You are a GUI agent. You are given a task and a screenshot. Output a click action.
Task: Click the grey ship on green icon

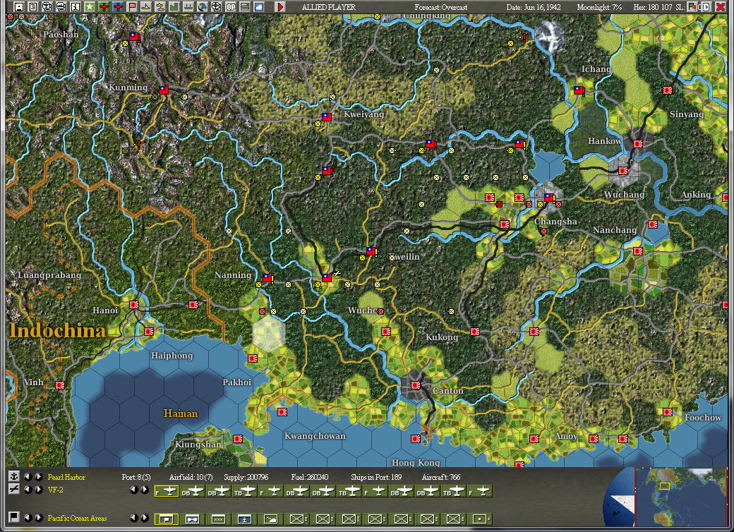pyautogui.click(x=188, y=7)
